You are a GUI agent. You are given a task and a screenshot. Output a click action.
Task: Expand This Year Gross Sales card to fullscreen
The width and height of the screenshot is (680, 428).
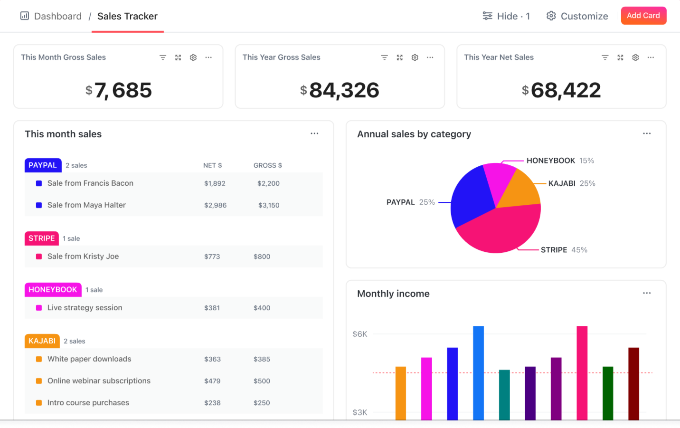(x=399, y=57)
